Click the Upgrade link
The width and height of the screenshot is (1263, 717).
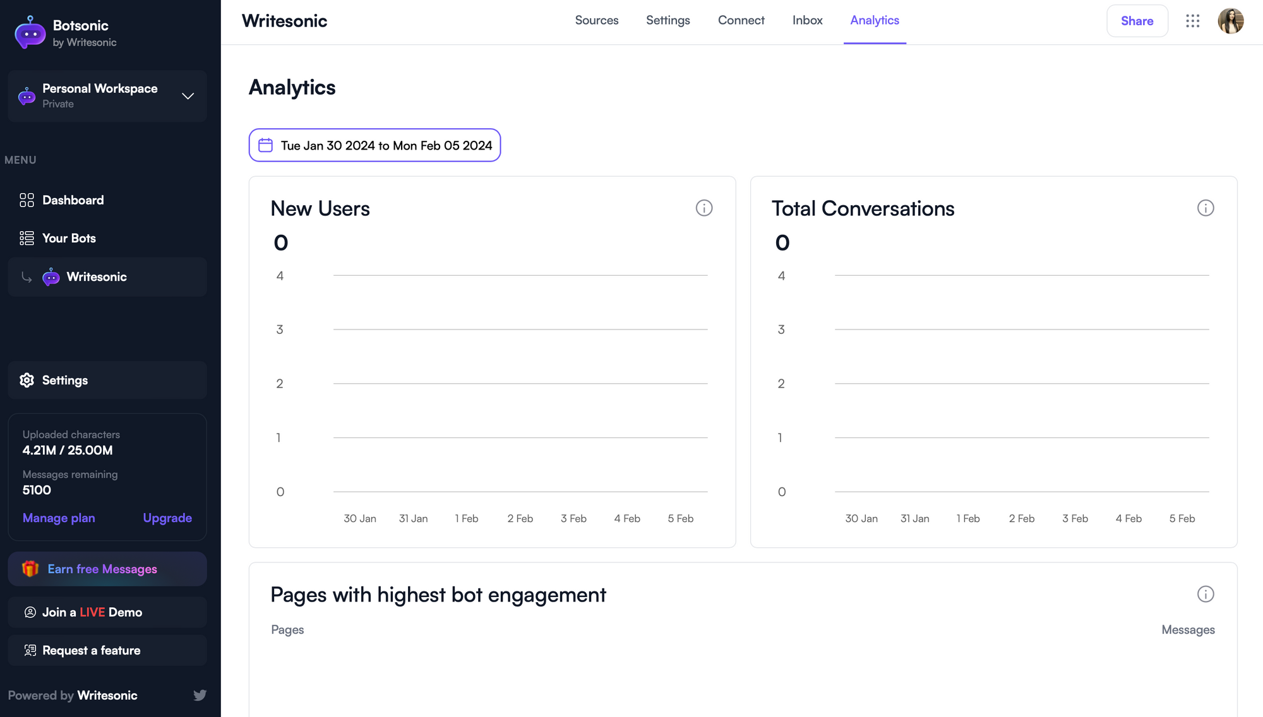[167, 518]
